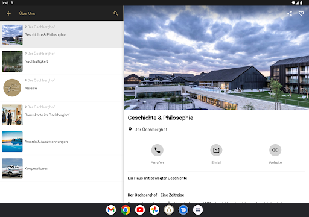
Task: Tap the back arrow in header
Action: [x=8, y=13]
